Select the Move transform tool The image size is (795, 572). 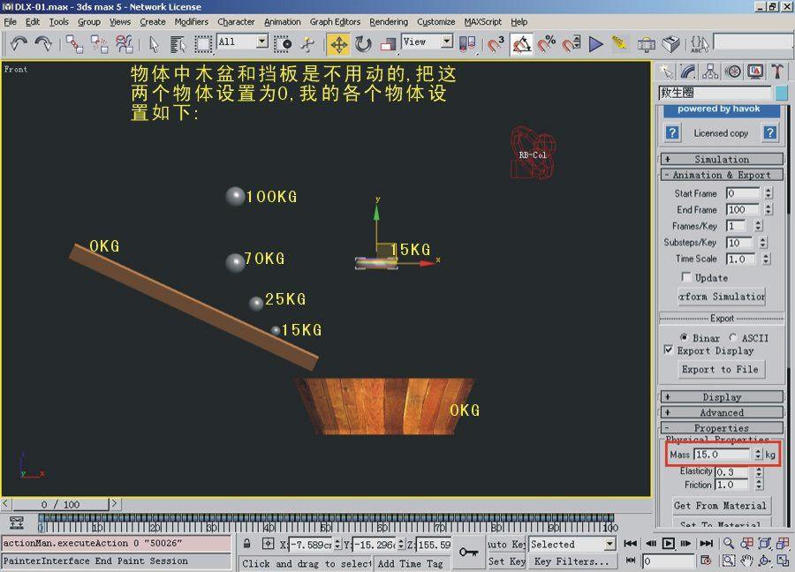click(x=339, y=43)
